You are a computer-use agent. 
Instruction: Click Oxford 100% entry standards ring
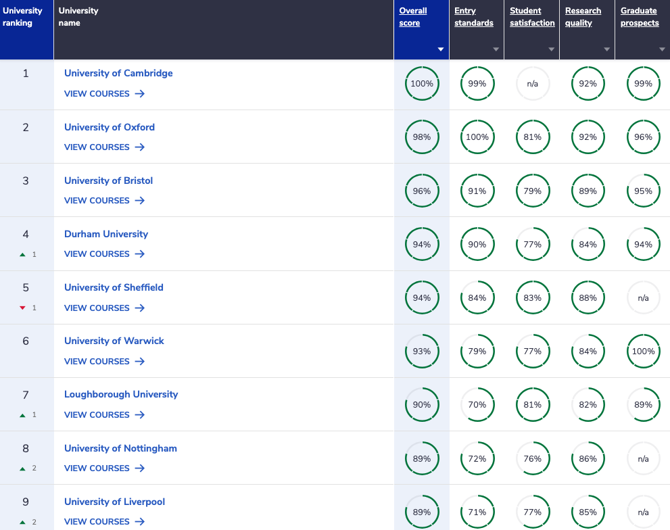click(x=477, y=137)
